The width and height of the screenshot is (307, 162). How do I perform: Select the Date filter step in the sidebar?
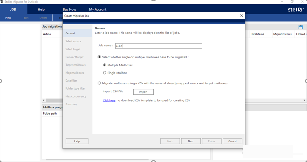click(x=71, y=80)
